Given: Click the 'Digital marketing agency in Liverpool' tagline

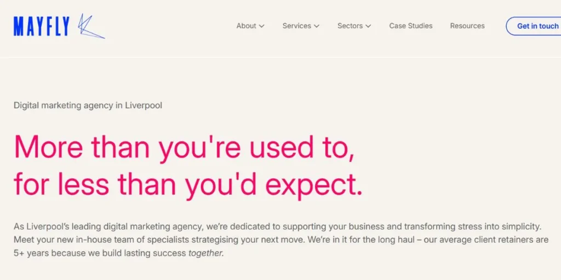Looking at the screenshot, I should click(x=88, y=105).
